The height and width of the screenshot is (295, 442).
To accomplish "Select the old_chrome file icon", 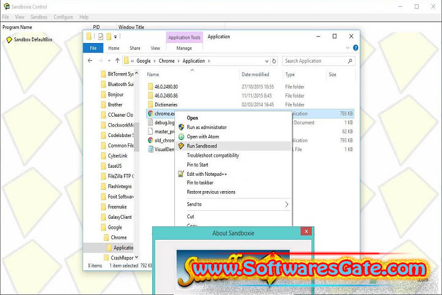I will tap(150, 140).
